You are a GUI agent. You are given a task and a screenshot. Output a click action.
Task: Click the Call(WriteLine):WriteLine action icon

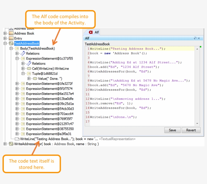point(29,69)
